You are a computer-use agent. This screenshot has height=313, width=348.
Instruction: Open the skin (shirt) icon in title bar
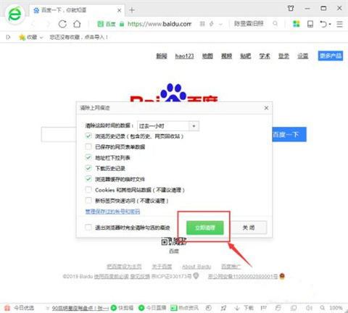click(291, 9)
